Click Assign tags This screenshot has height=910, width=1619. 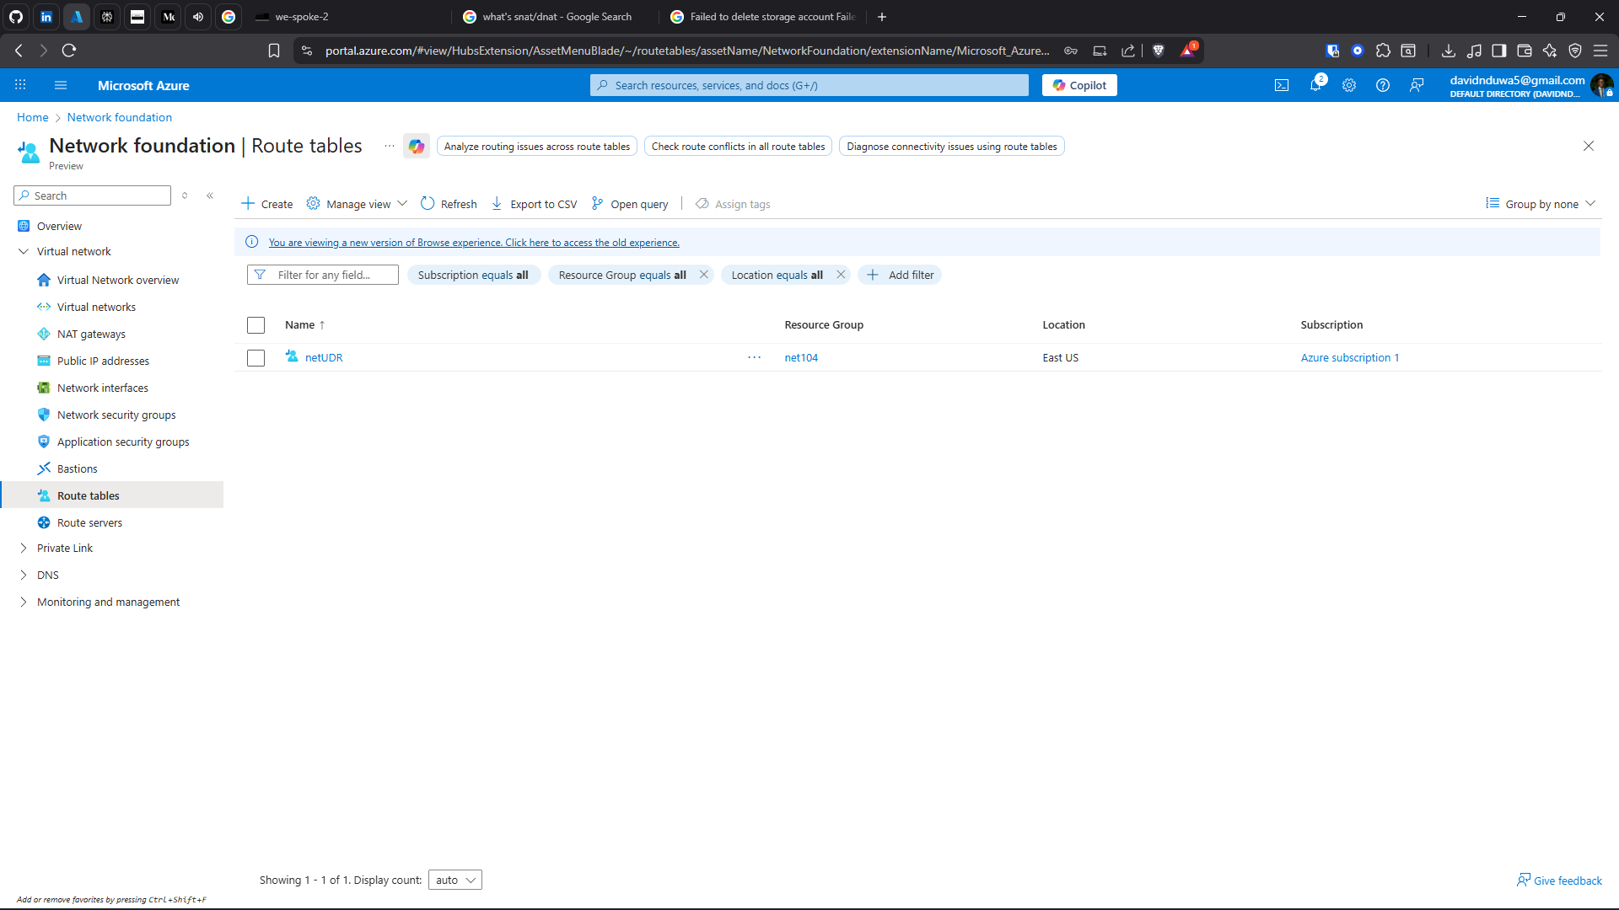click(733, 204)
